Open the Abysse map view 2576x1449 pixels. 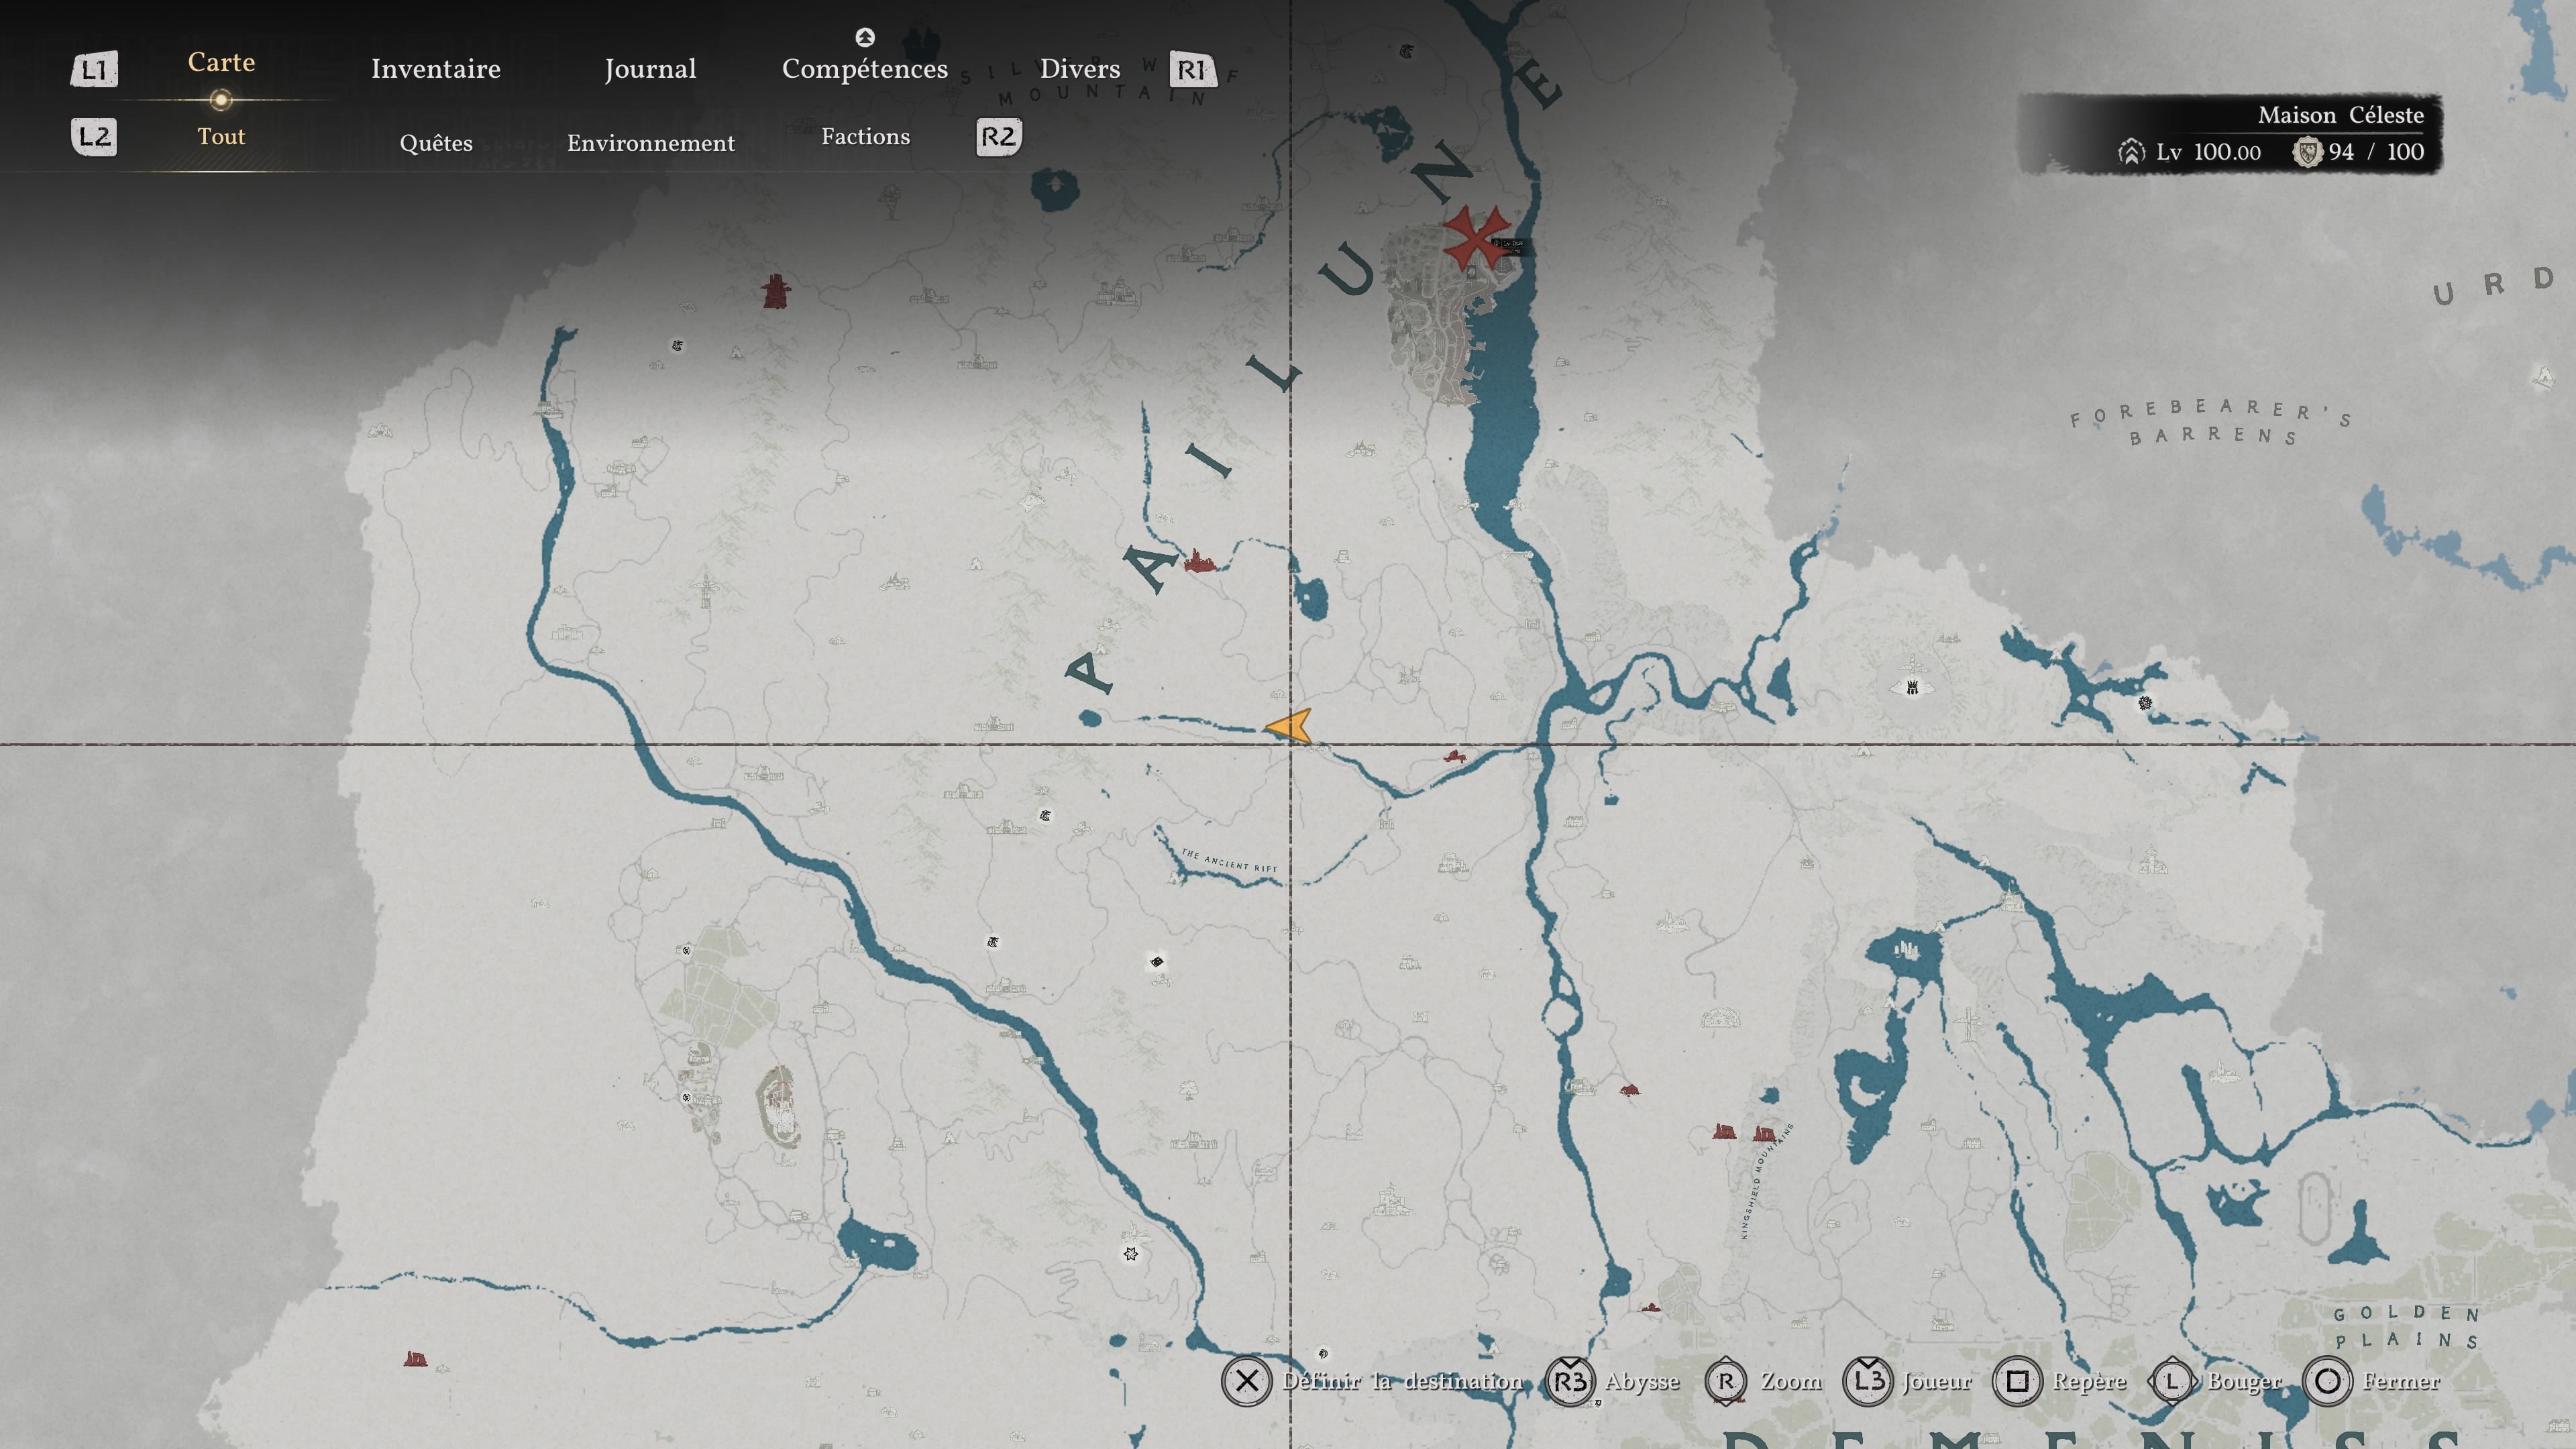click(x=1642, y=1382)
